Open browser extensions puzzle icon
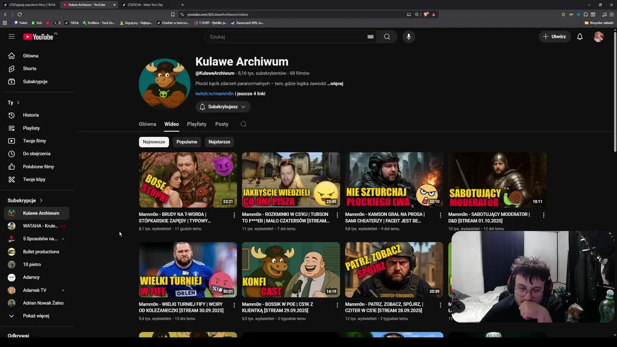 click(586, 14)
